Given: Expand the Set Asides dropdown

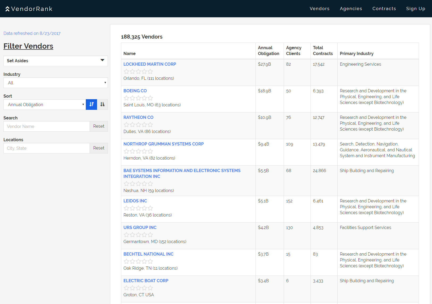Looking at the screenshot, I should pos(56,61).
